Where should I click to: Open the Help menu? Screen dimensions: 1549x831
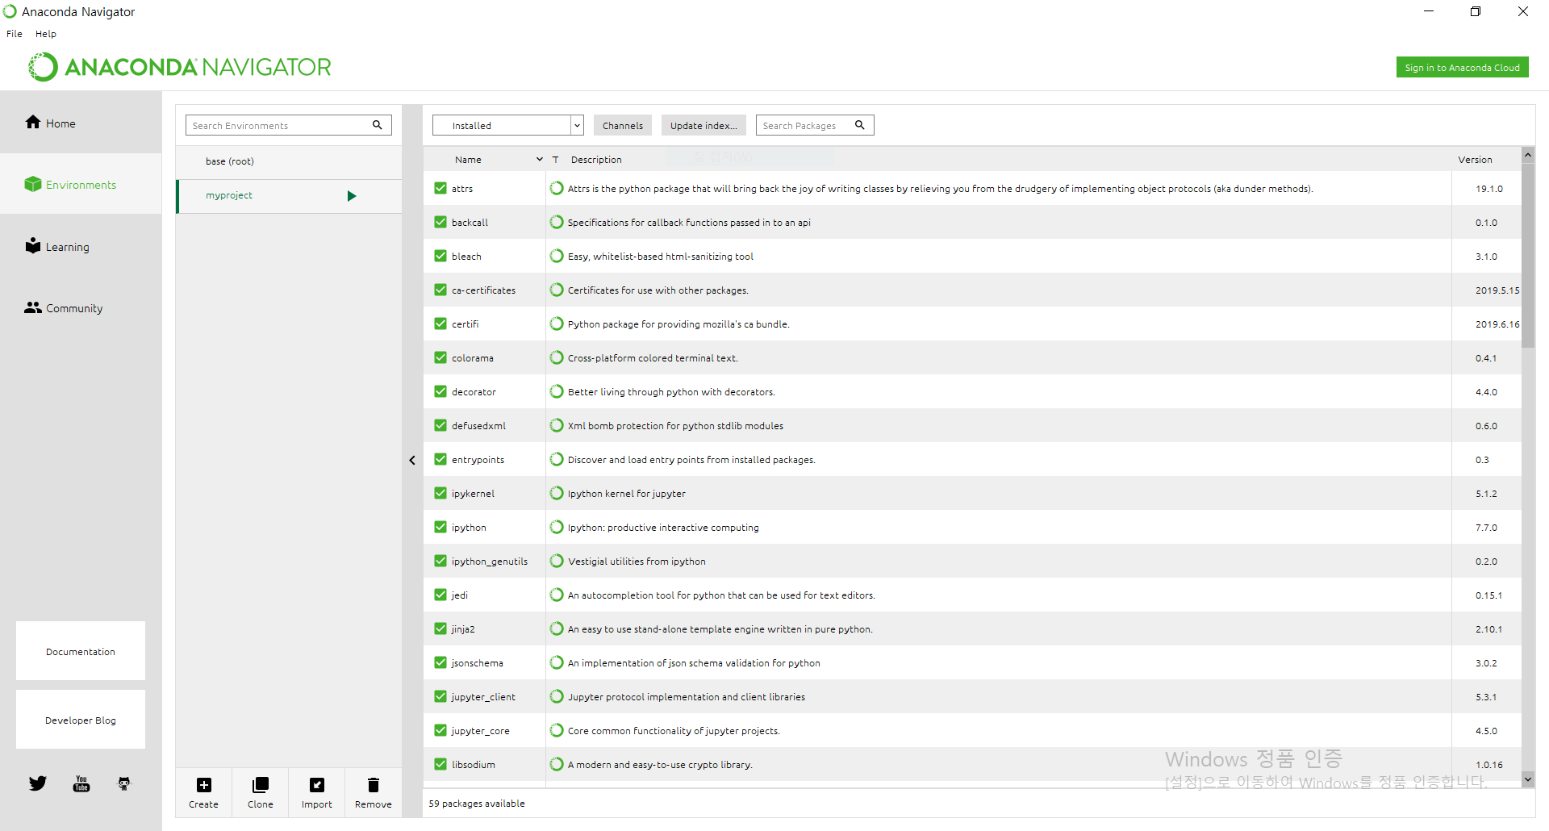[46, 34]
